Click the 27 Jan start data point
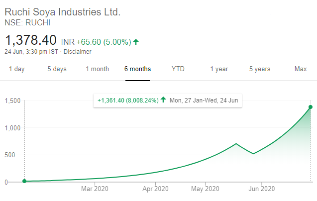The image size is (317, 201). click(24, 181)
